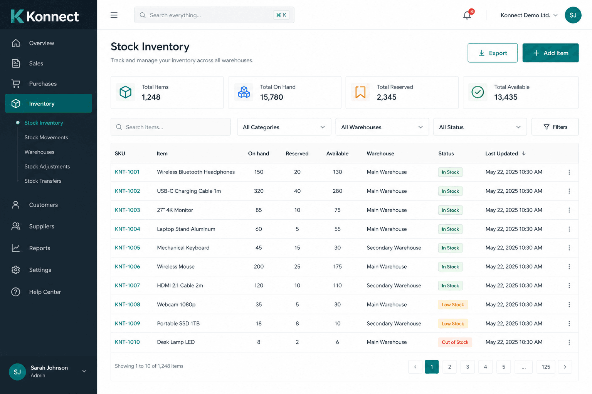Click the Add Item button
The image size is (592, 394).
click(550, 53)
